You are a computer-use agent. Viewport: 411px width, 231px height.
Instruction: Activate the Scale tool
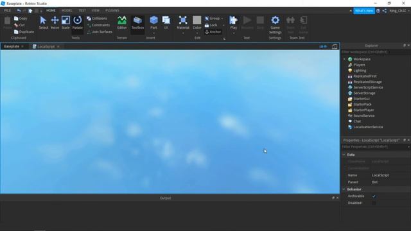click(x=66, y=22)
